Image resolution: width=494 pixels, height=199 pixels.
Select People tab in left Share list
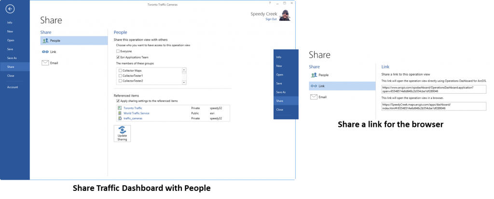tap(74, 40)
